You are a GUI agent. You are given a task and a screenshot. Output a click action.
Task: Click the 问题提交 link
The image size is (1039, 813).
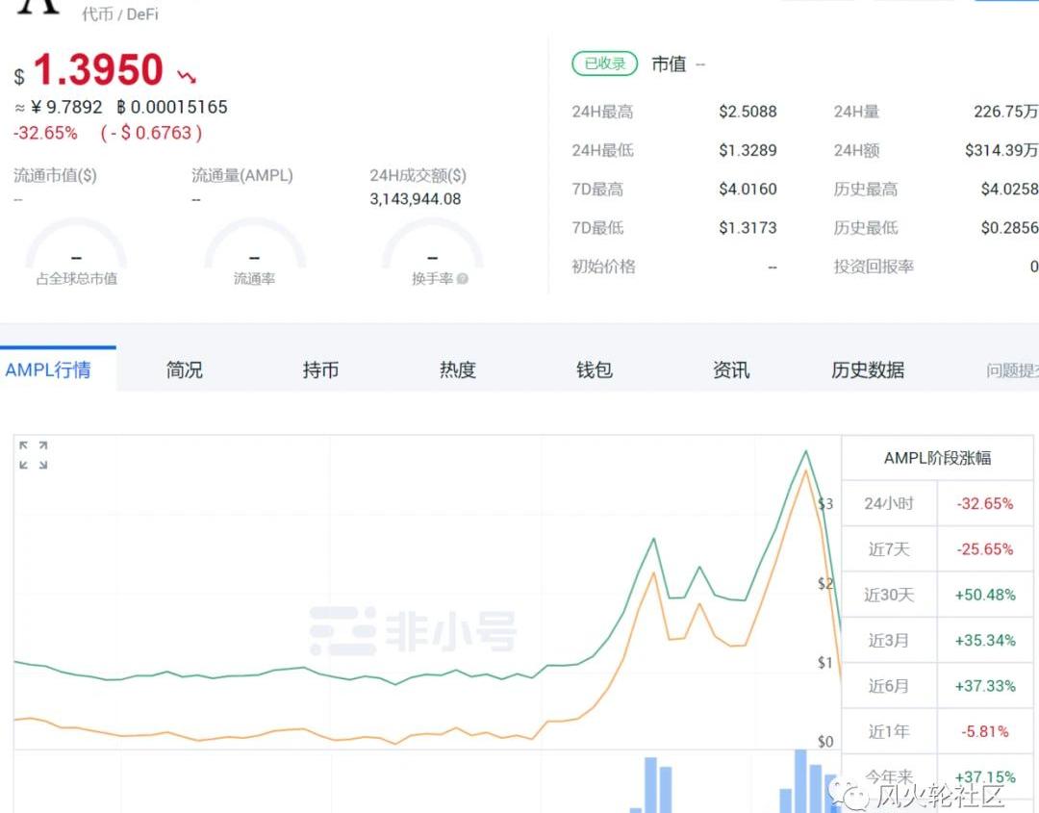(x=1012, y=370)
